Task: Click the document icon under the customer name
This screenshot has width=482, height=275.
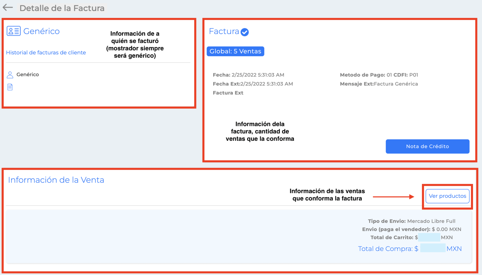Action: coord(10,87)
